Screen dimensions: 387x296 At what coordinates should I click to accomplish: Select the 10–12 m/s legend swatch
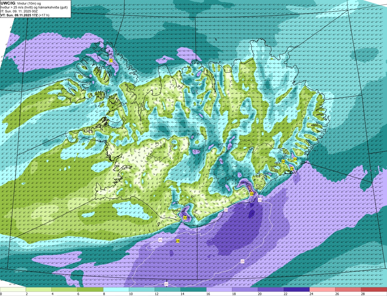coord(142,290)
